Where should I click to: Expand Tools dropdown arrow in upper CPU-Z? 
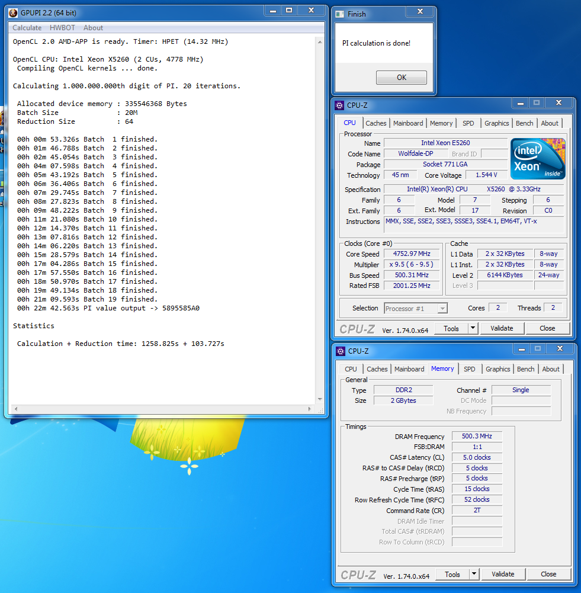tap(473, 328)
